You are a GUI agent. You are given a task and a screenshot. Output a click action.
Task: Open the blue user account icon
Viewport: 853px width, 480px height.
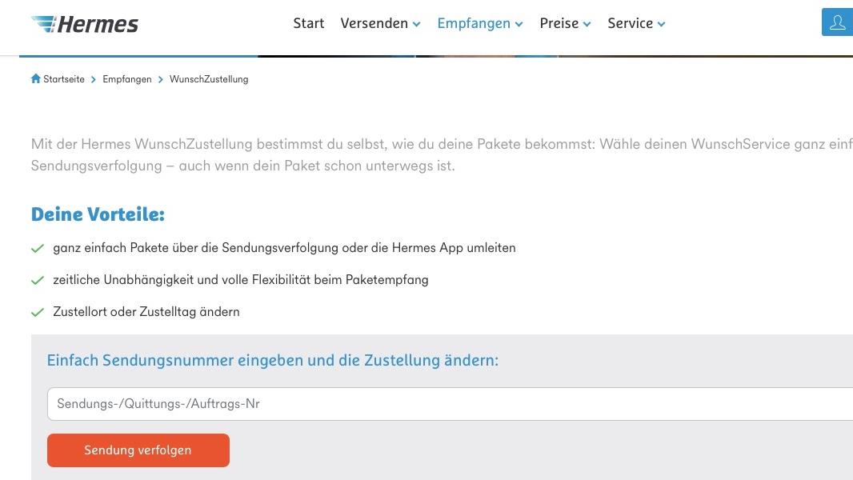tap(837, 22)
